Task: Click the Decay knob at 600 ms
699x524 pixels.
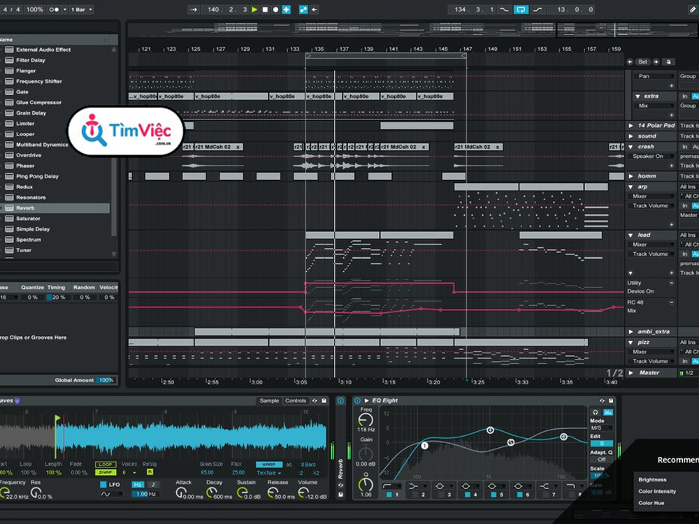Action: click(212, 493)
